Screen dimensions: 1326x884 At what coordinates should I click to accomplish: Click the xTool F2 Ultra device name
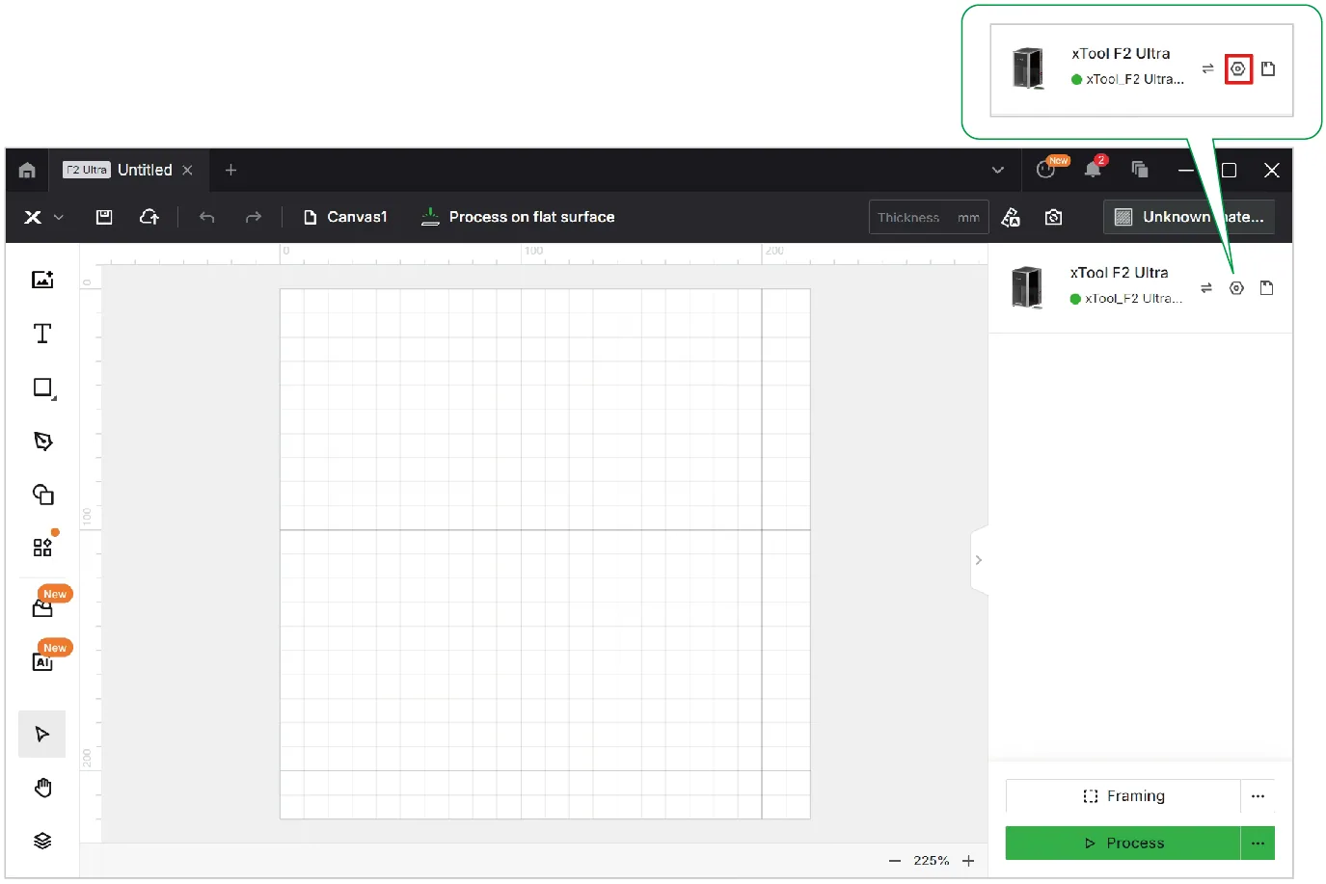[x=1119, y=273]
